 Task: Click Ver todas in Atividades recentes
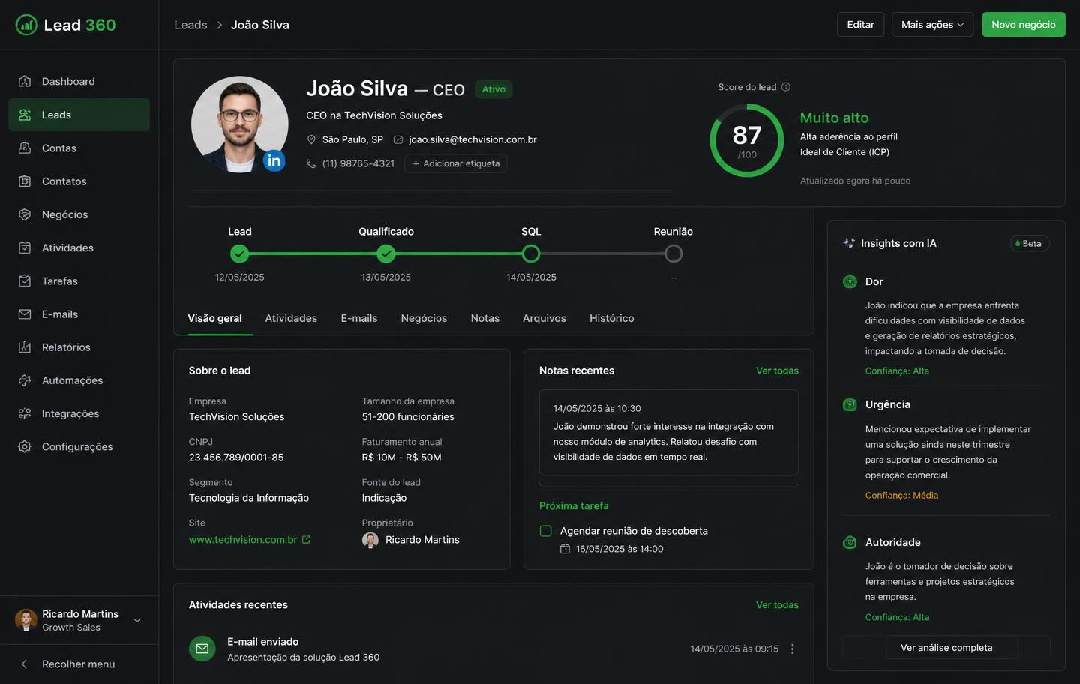(x=777, y=605)
